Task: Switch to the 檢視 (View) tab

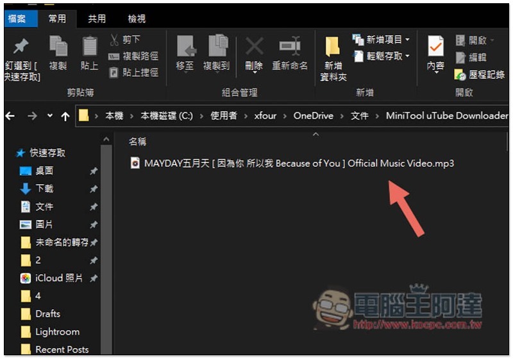Action: pyautogui.click(x=137, y=19)
